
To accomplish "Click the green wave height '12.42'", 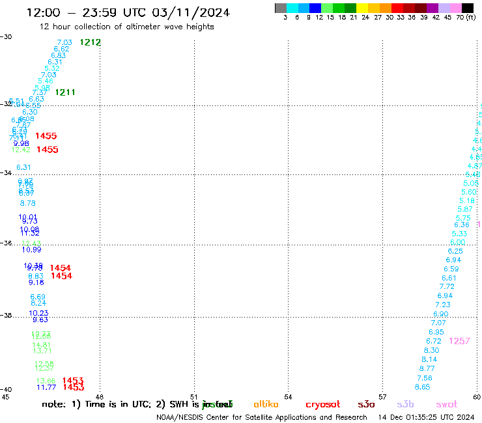I will point(21,150).
